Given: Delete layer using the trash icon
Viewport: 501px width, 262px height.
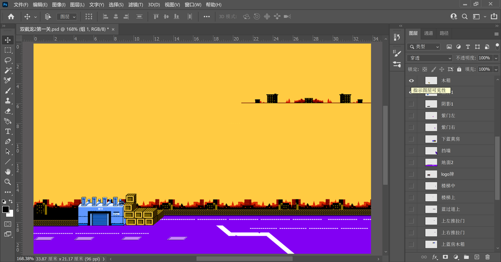Looking at the screenshot, I should click(487, 257).
